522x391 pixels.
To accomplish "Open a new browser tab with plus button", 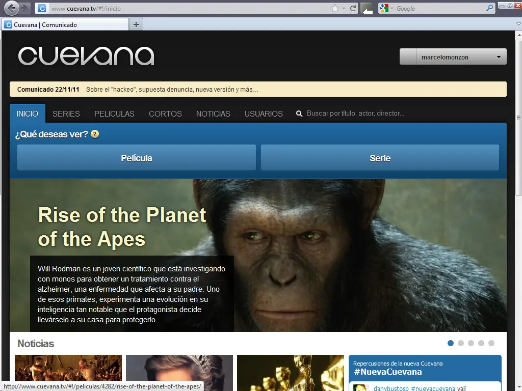I will [136, 24].
